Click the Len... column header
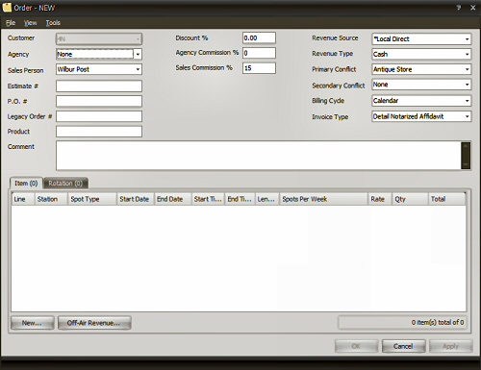This screenshot has width=481, height=370. point(267,199)
